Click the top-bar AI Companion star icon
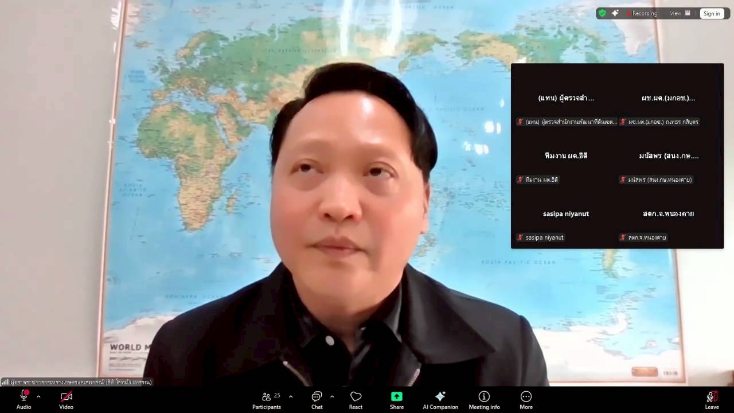Viewport: 734px width, 413px height. pos(615,13)
